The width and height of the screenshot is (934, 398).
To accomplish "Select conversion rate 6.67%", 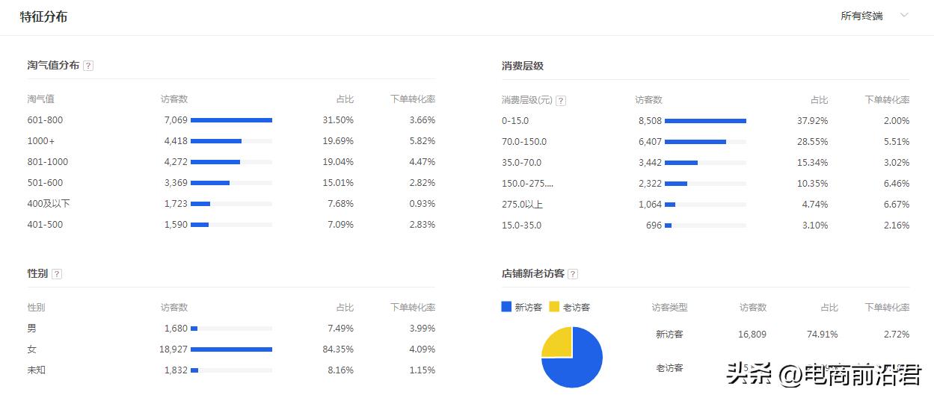I will click(x=897, y=205).
